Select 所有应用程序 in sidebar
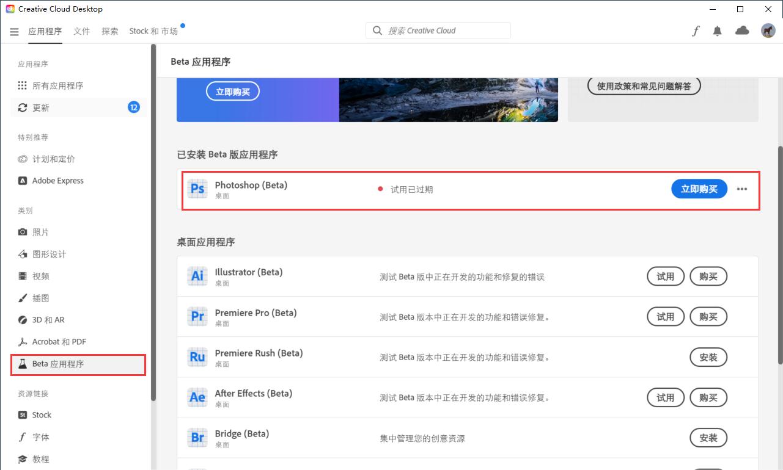This screenshot has height=470, width=783. [78, 86]
